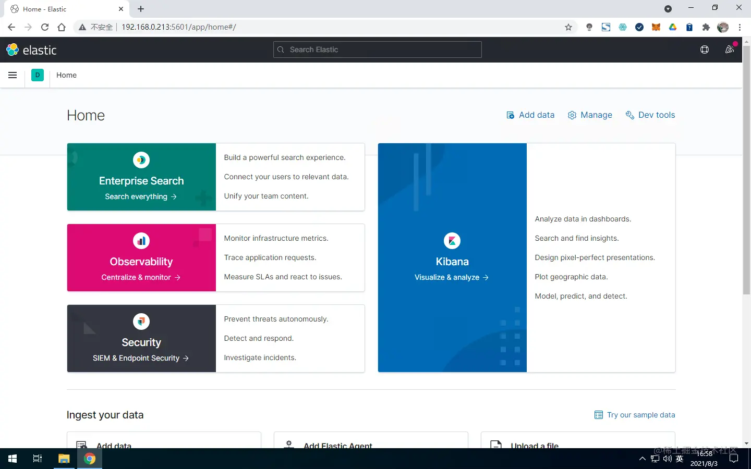Click the Enterprise Search round logo icon

[141, 160]
